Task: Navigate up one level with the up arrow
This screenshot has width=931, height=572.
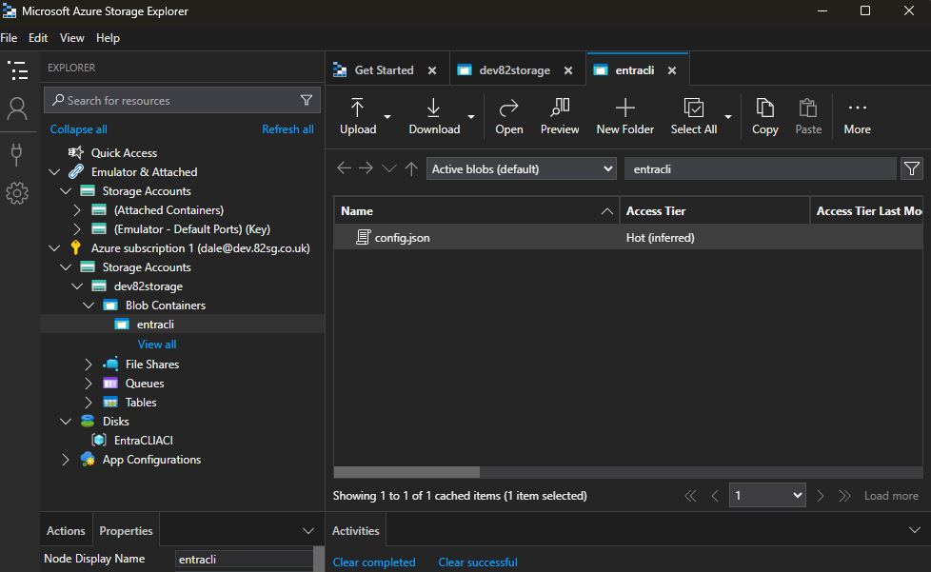Action: [411, 168]
